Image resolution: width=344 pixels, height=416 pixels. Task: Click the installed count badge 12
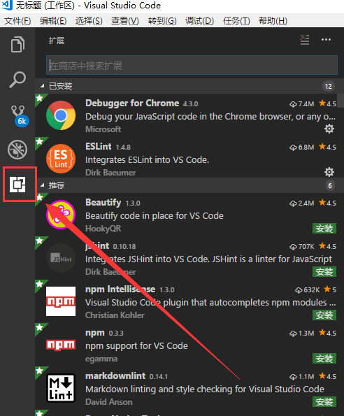coord(329,86)
